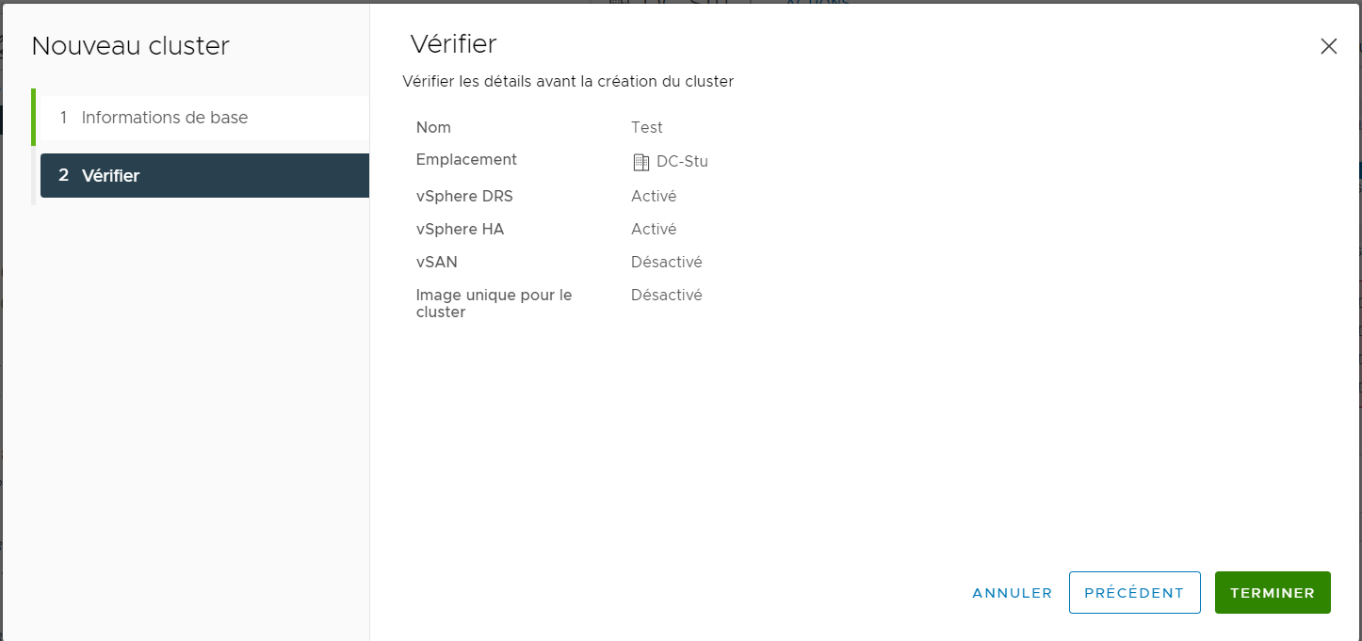Close the Nouveau cluster dialog
This screenshot has width=1362, height=641.
click(x=1328, y=46)
